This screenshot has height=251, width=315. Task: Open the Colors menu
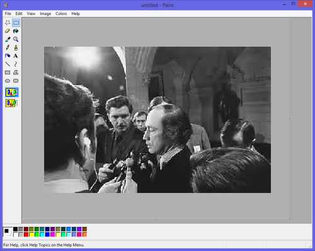click(x=61, y=14)
